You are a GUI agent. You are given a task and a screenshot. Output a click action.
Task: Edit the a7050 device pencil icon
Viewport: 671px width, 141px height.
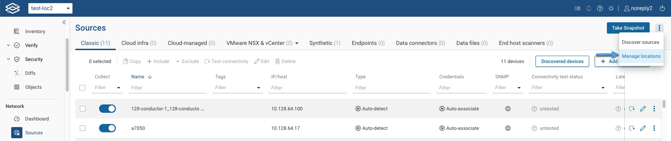coord(643,128)
